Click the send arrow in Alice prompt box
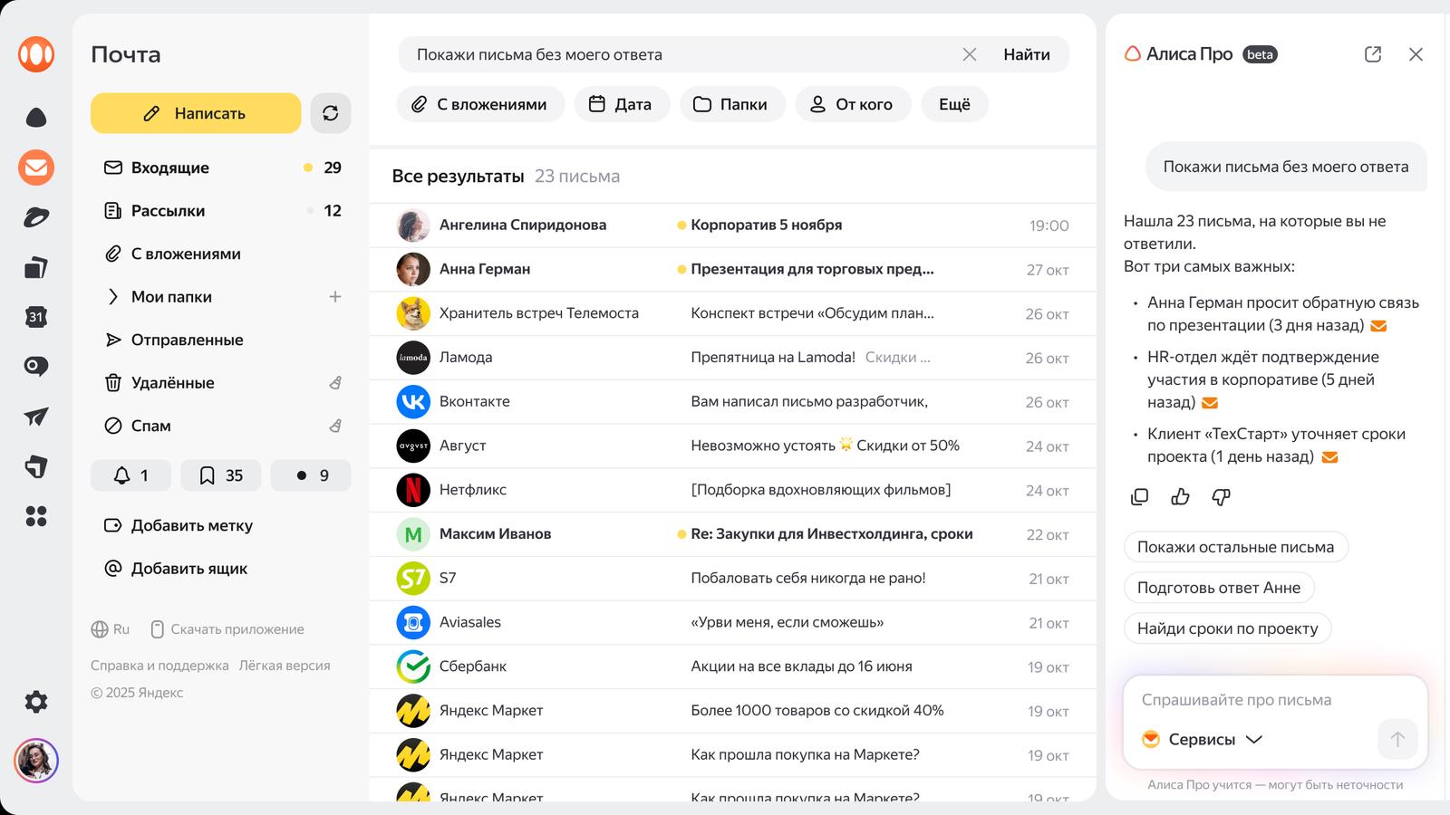 click(x=1397, y=739)
